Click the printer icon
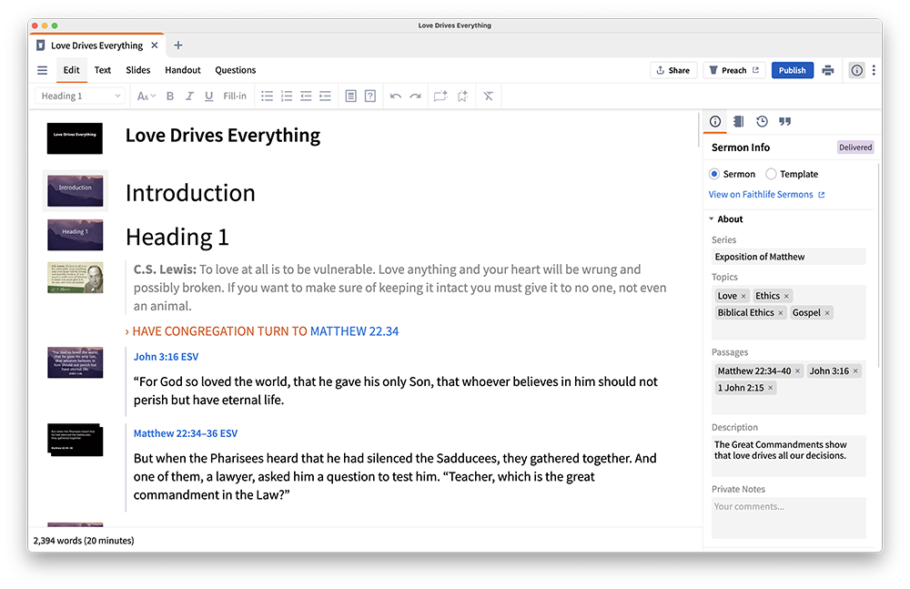Viewport: 910px width, 589px height. click(827, 70)
